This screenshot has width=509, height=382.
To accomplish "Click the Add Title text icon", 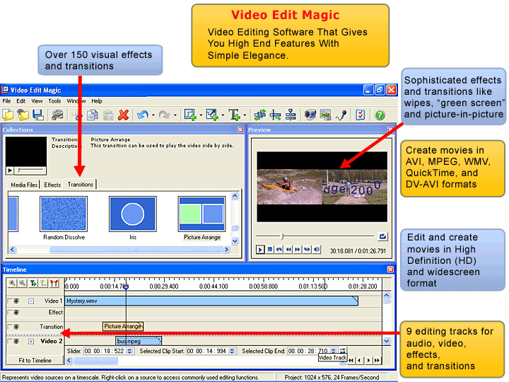I will 235,115.
